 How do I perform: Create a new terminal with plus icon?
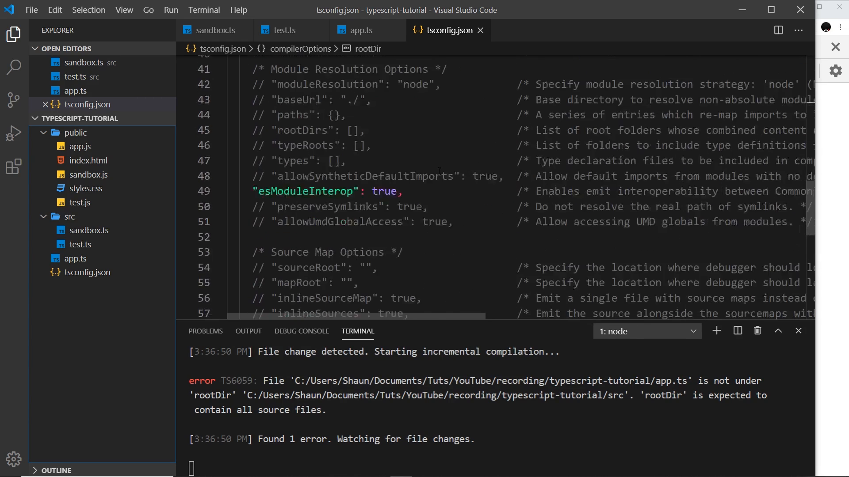click(717, 331)
